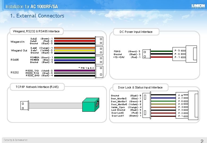
Task: Click the 'P. 1' pin label on Door Lock socket
Action: pyautogui.click(x=180, y=116)
